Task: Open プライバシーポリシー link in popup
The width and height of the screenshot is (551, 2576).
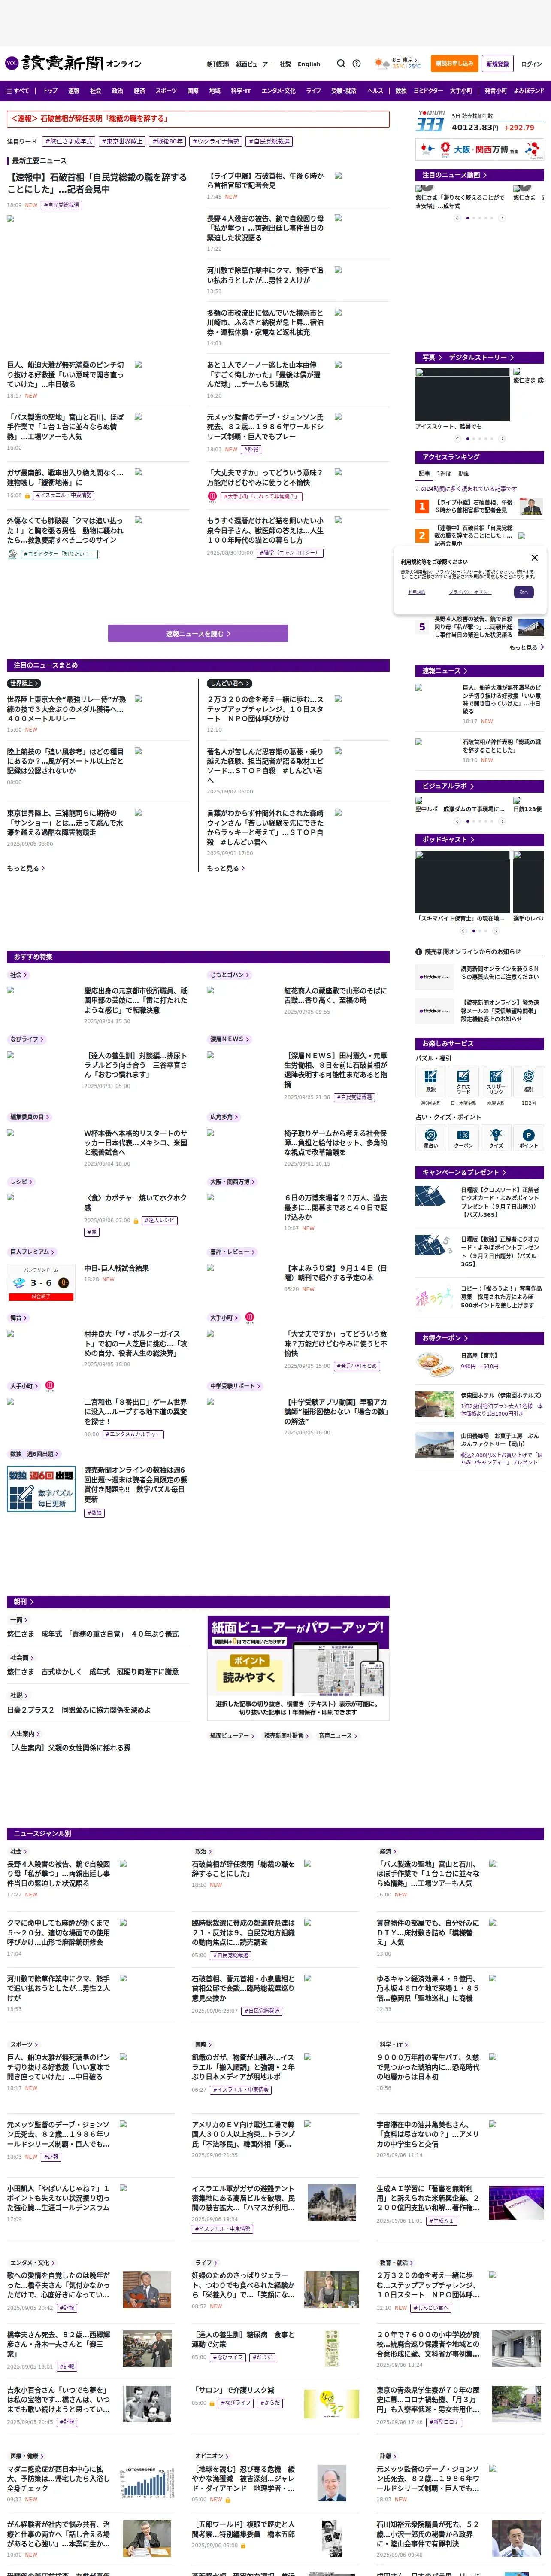Action: pyautogui.click(x=470, y=592)
